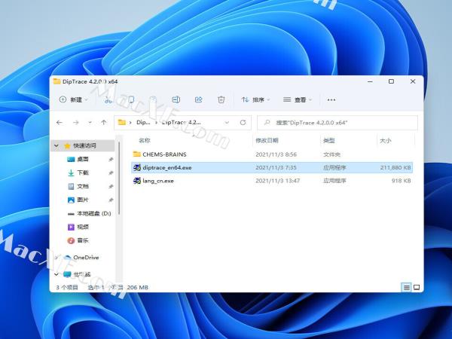Click the Cut scissors icon
The height and width of the screenshot is (339, 452).
[108, 99]
